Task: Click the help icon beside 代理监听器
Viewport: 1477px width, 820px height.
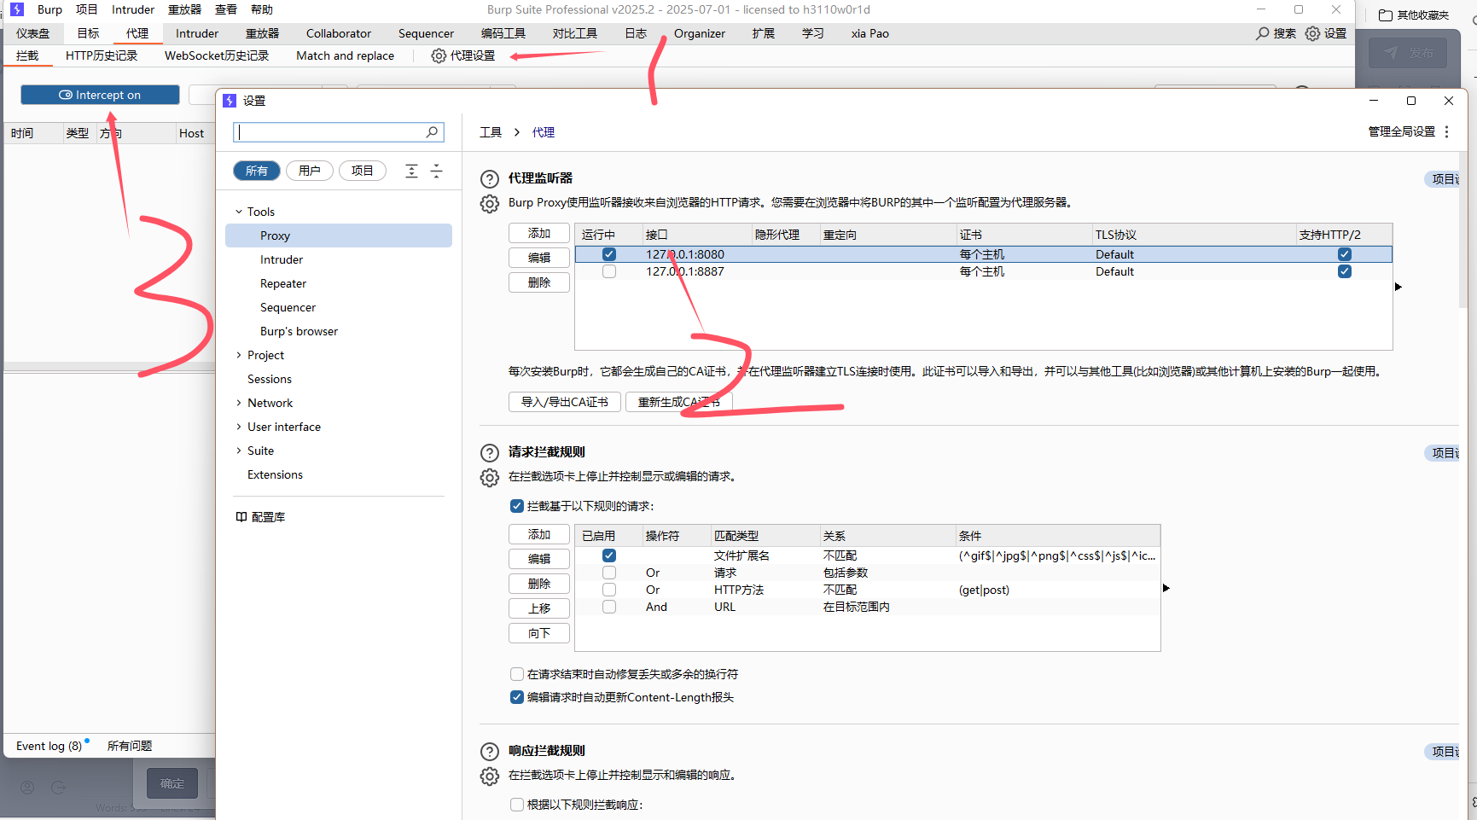Action: pyautogui.click(x=489, y=179)
